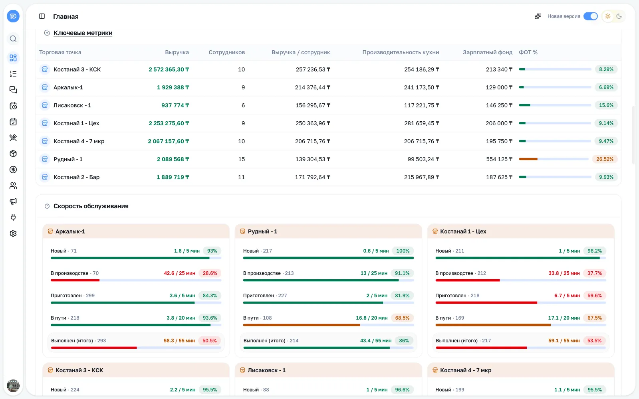Switch to dark theme moon icon
This screenshot has height=399, width=639.
coord(619,16)
